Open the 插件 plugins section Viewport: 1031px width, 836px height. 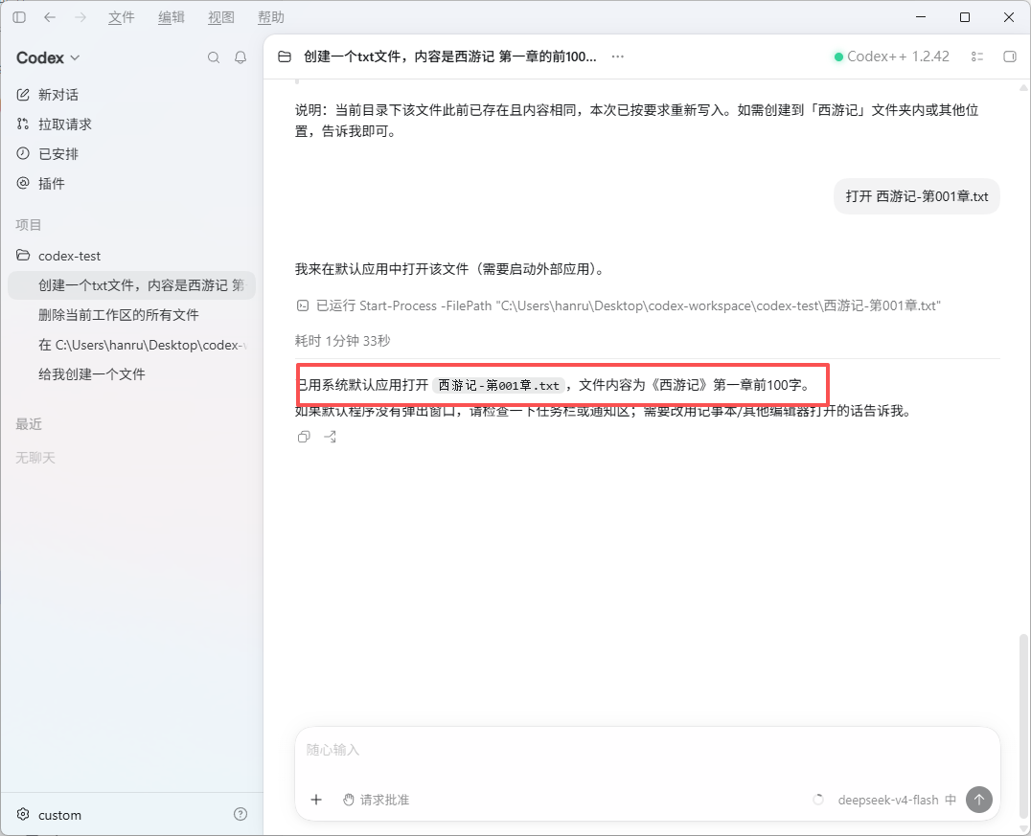(131, 183)
